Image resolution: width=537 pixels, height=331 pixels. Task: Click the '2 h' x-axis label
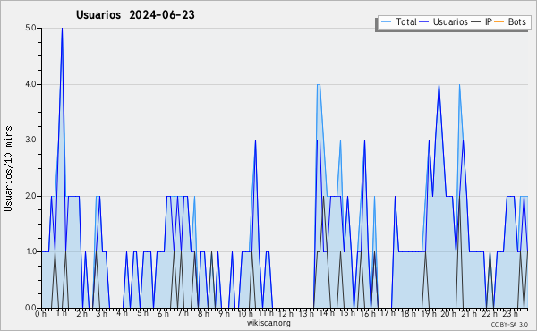[82, 314]
